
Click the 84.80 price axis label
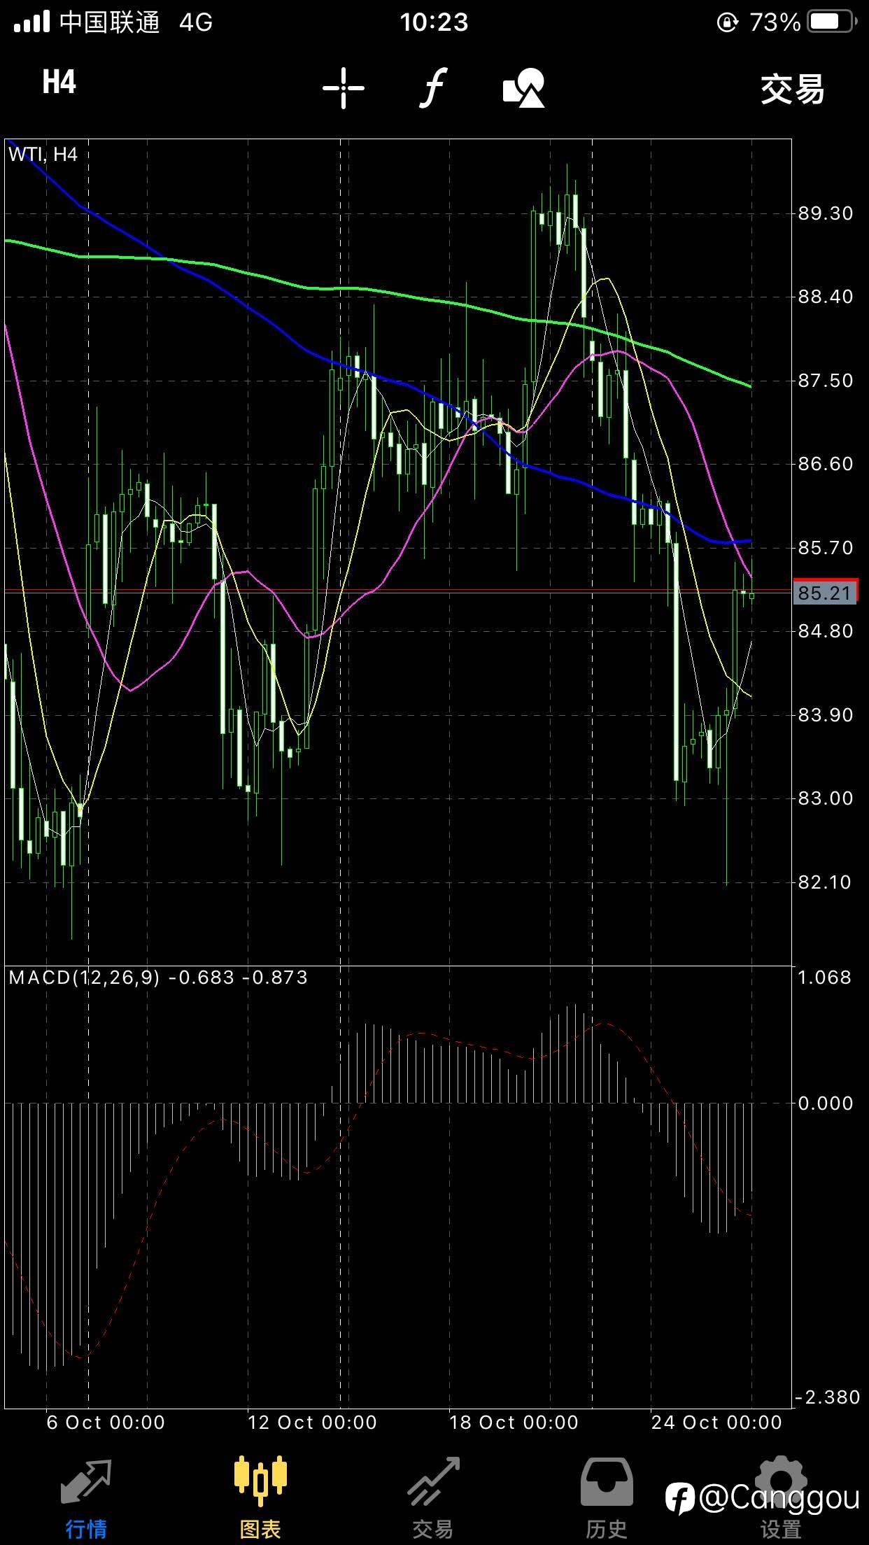pyautogui.click(x=826, y=631)
